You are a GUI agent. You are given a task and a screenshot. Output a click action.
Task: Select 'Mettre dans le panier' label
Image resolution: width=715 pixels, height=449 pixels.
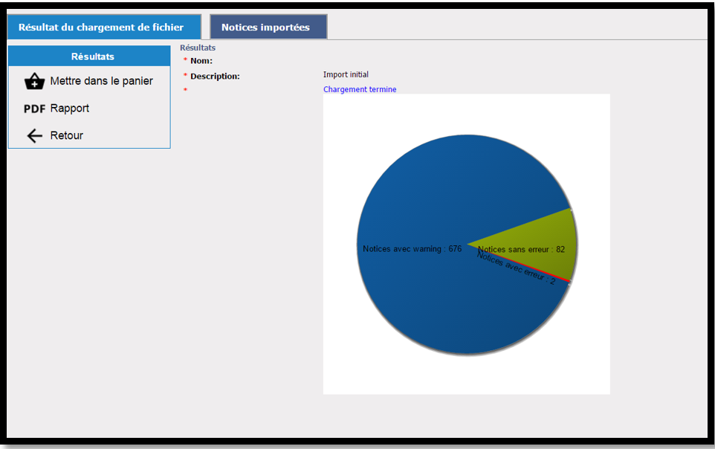coord(101,81)
